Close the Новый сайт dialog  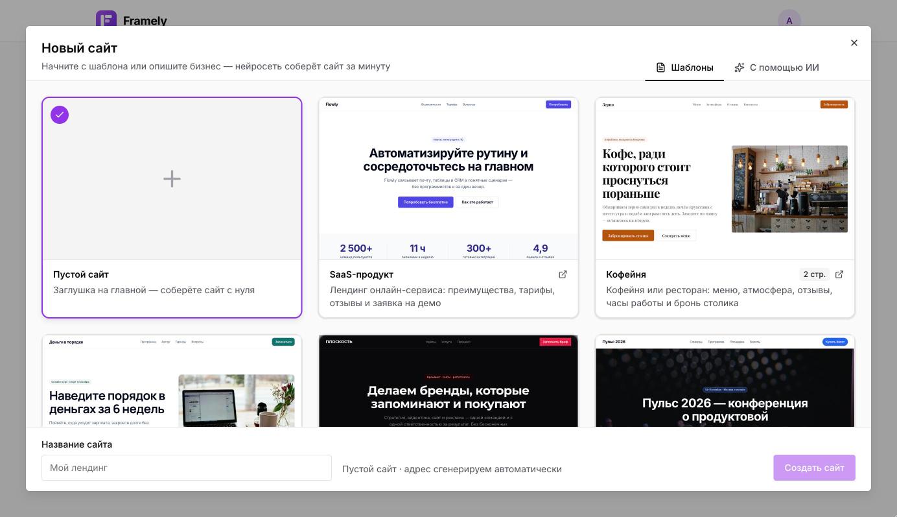854,43
